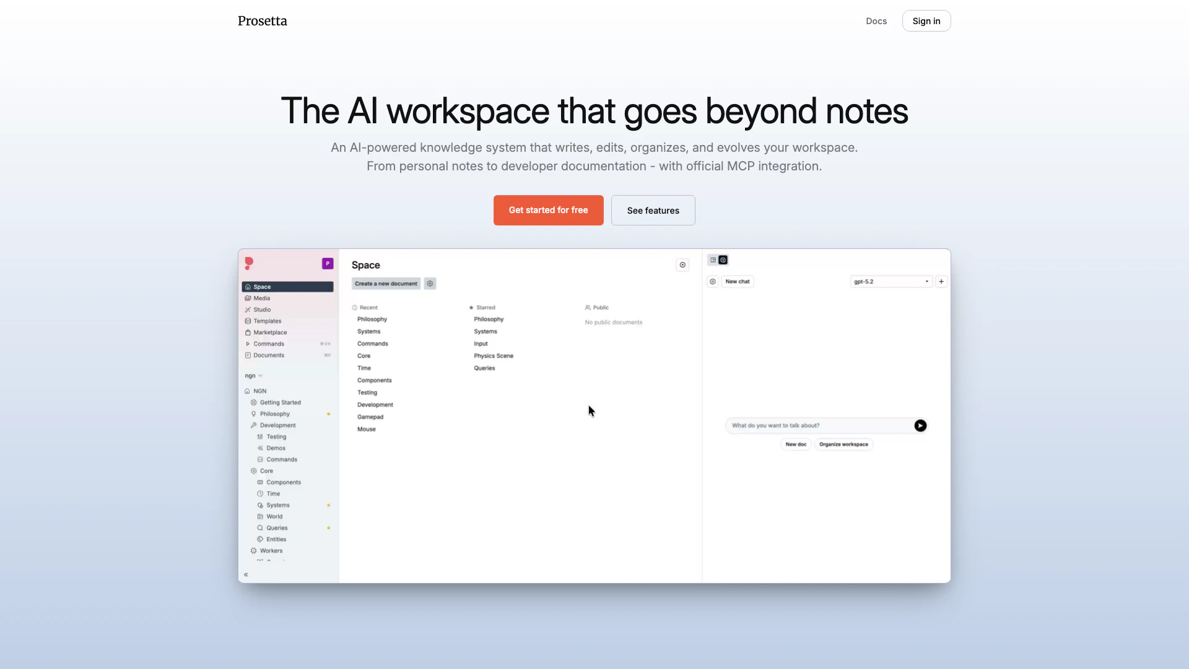Click settings gear beside Create a new document
This screenshot has width=1189, height=669.
tap(430, 284)
